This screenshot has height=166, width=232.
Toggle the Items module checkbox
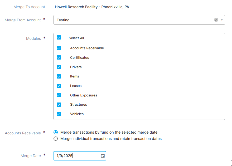coord(59,76)
